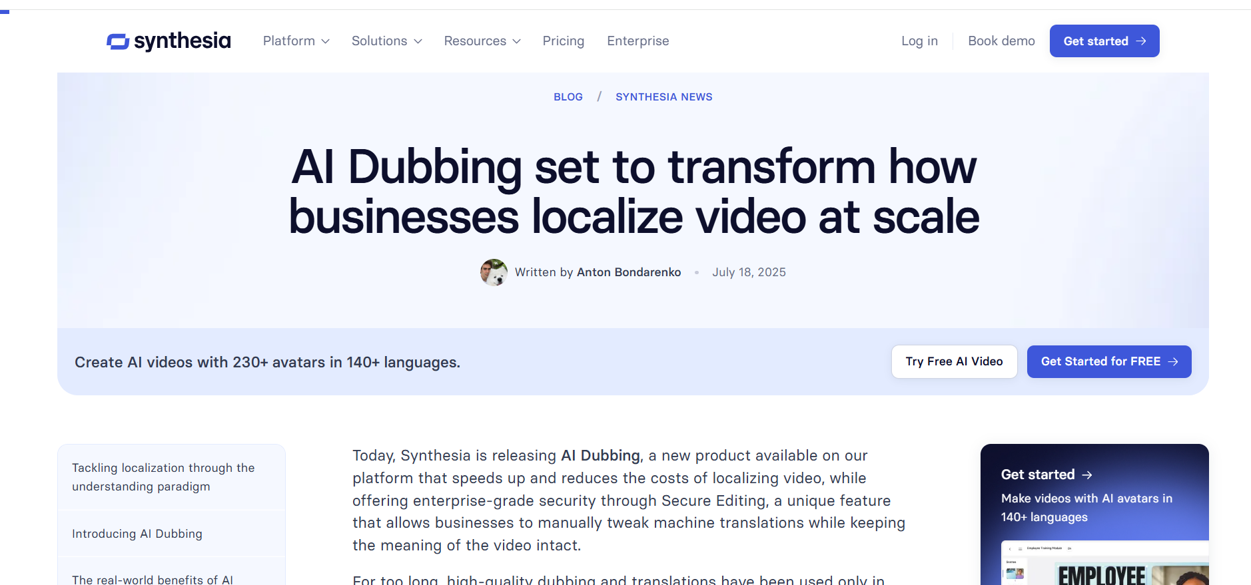Click 'Make videos with AI avatars' text
Image resolution: width=1251 pixels, height=585 pixels.
pyautogui.click(x=1086, y=508)
